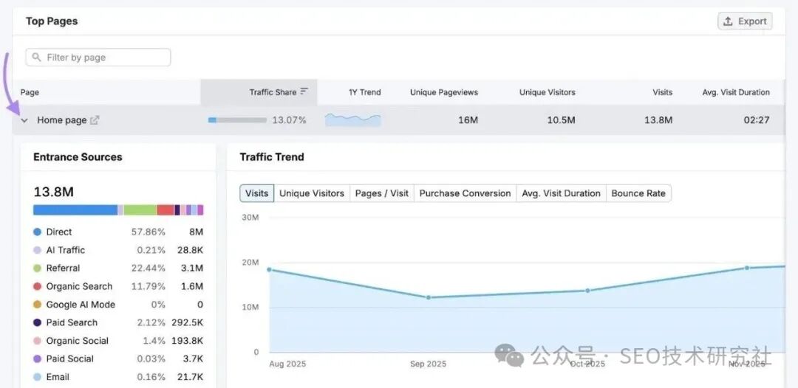Click the Export button

[745, 21]
